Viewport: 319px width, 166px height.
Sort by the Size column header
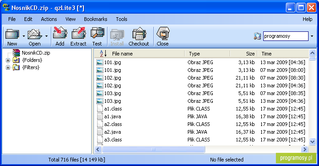[x=250, y=54]
